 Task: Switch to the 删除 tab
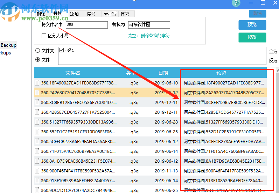(x=41, y=14)
